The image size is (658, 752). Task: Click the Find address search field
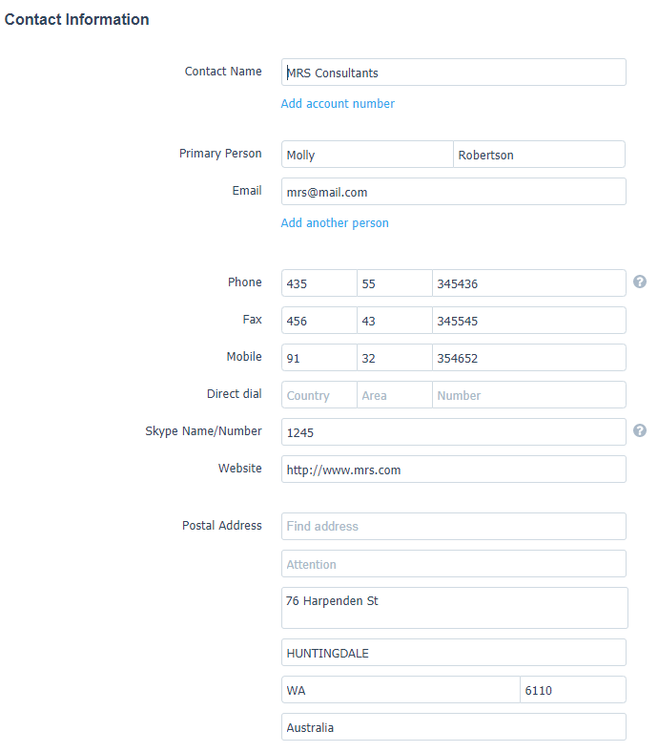[453, 526]
